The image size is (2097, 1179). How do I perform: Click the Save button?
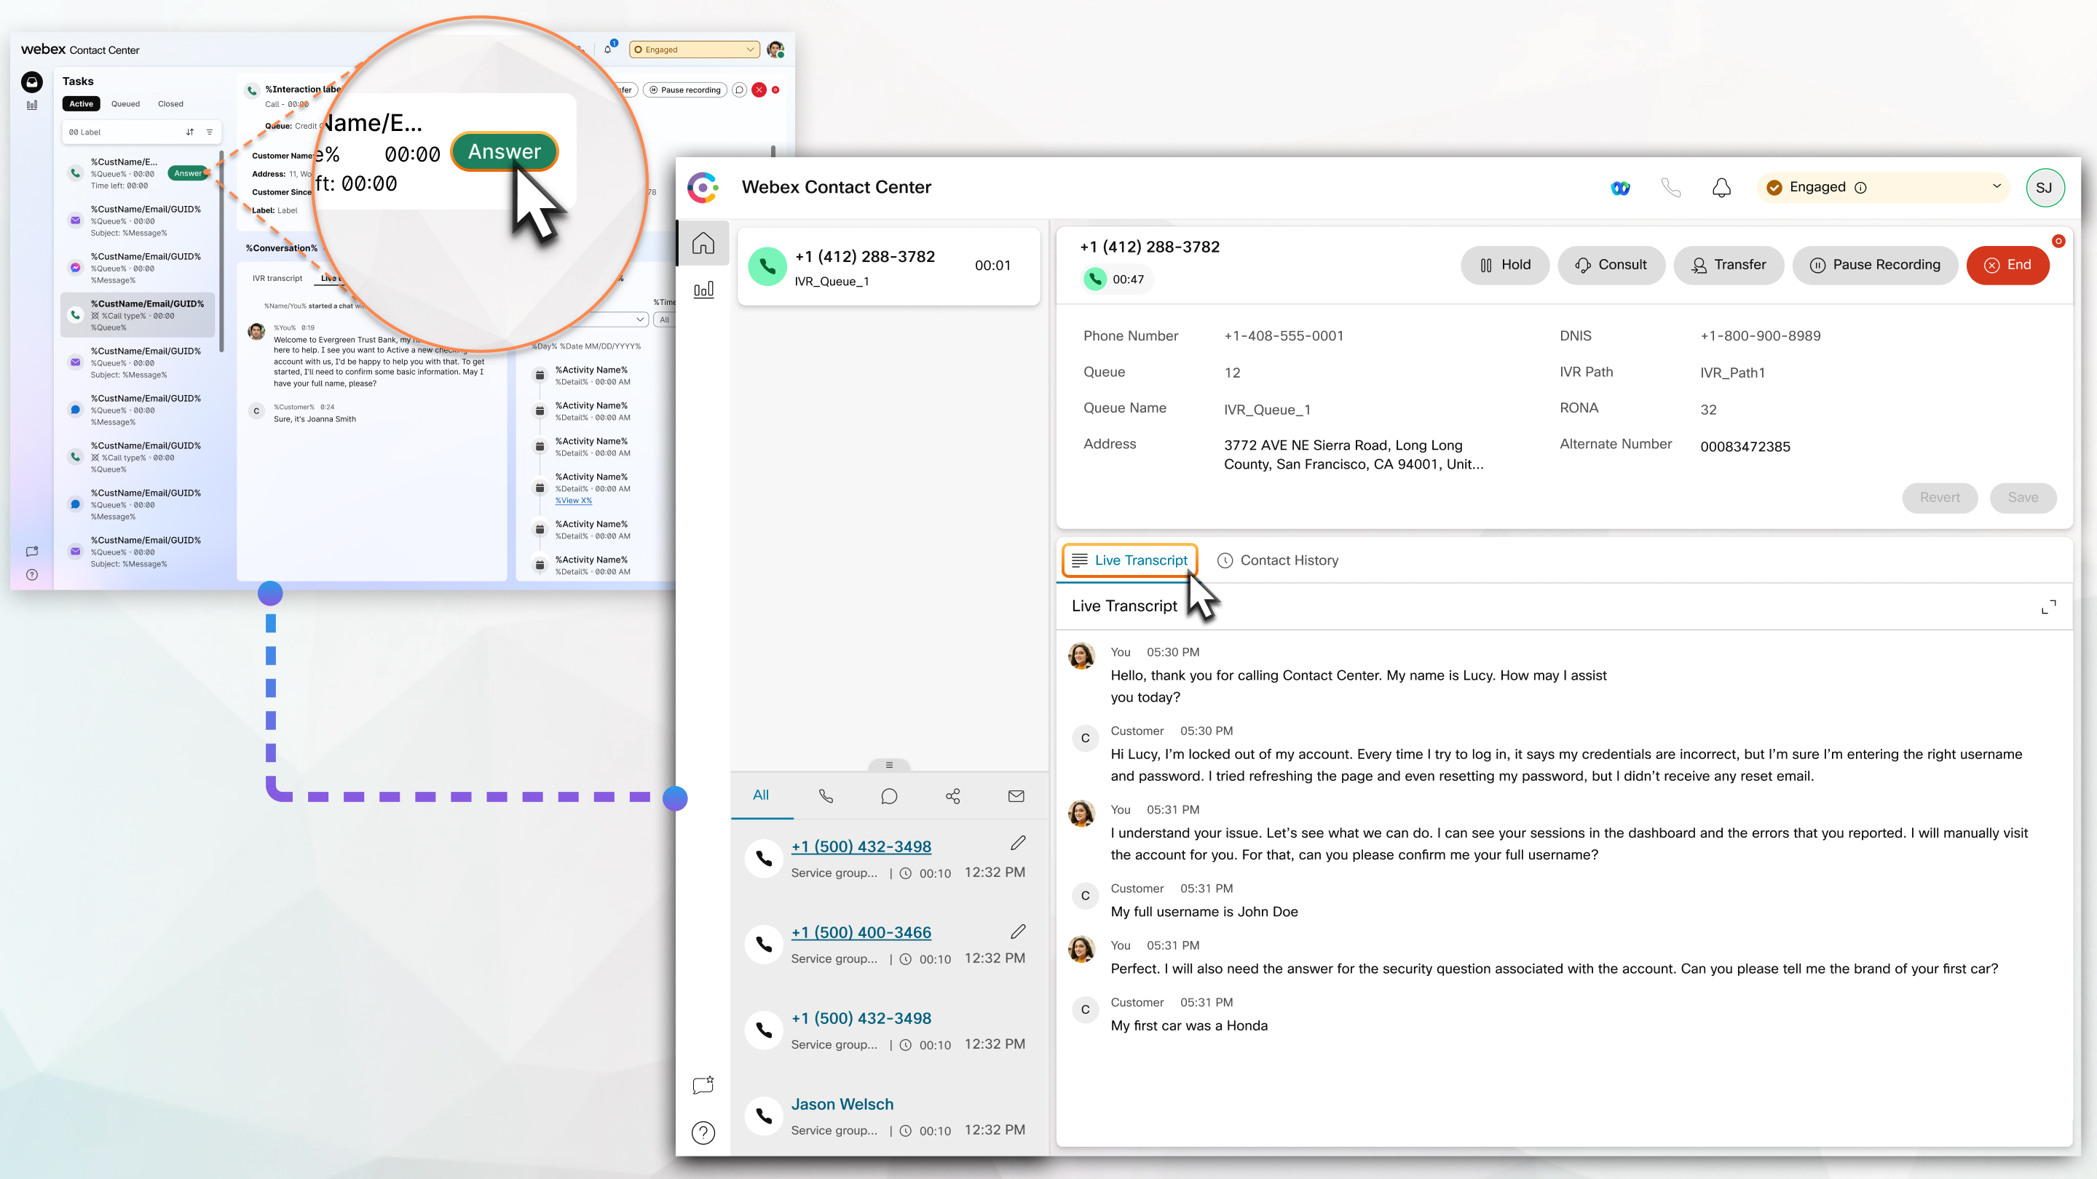coord(2023,498)
